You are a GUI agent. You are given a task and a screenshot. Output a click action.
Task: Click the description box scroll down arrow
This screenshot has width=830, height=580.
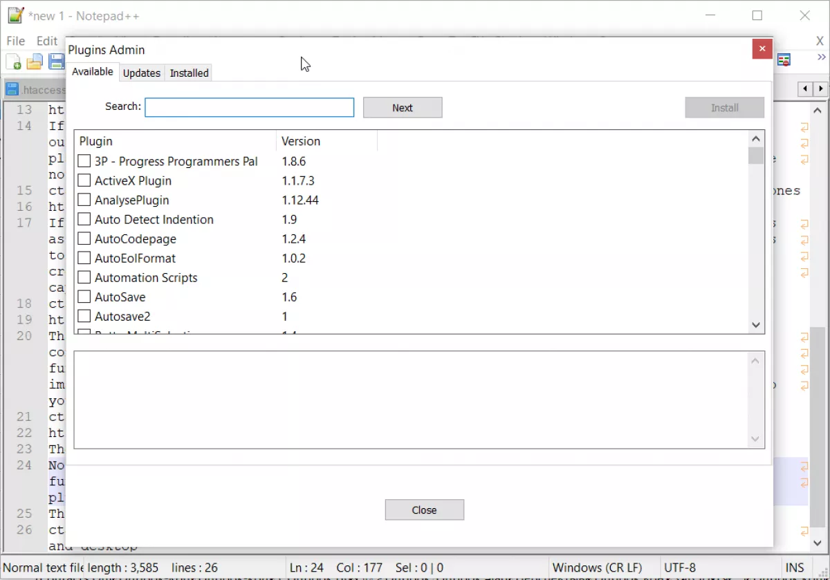pos(756,439)
